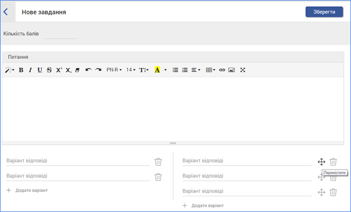Click the yellow highlight color A
Image resolution: width=351 pixels, height=212 pixels.
click(158, 70)
